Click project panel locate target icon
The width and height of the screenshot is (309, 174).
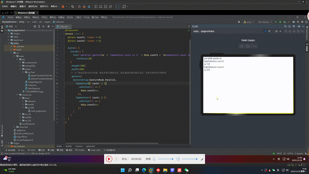tap(35, 26)
